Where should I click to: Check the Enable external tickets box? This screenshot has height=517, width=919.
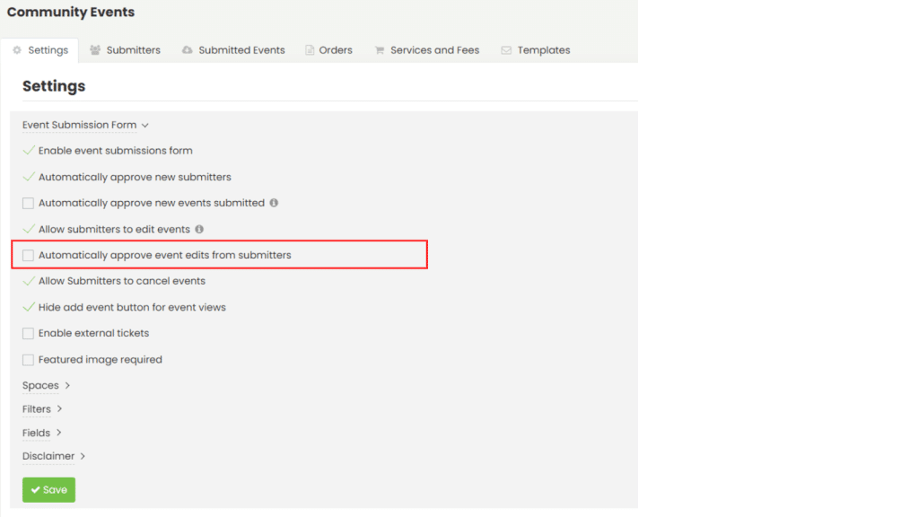point(28,333)
